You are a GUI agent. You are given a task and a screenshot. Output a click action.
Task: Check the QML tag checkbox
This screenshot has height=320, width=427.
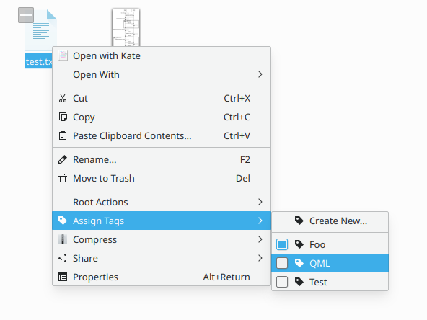coord(282,263)
